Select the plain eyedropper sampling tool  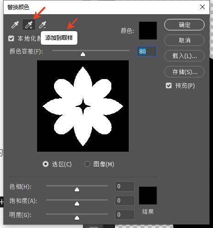point(15,25)
